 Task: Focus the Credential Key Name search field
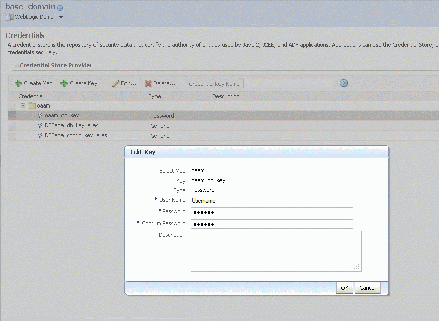coord(288,83)
